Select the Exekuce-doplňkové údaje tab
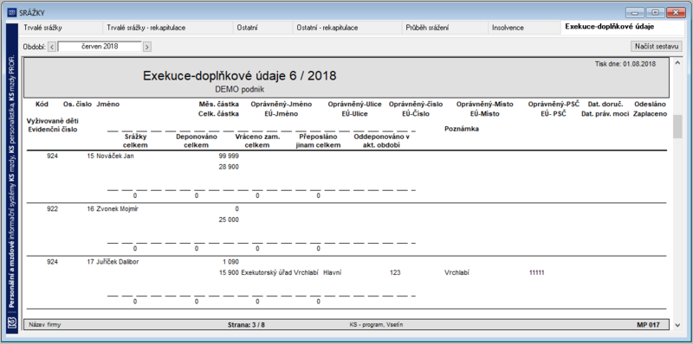 click(x=622, y=28)
